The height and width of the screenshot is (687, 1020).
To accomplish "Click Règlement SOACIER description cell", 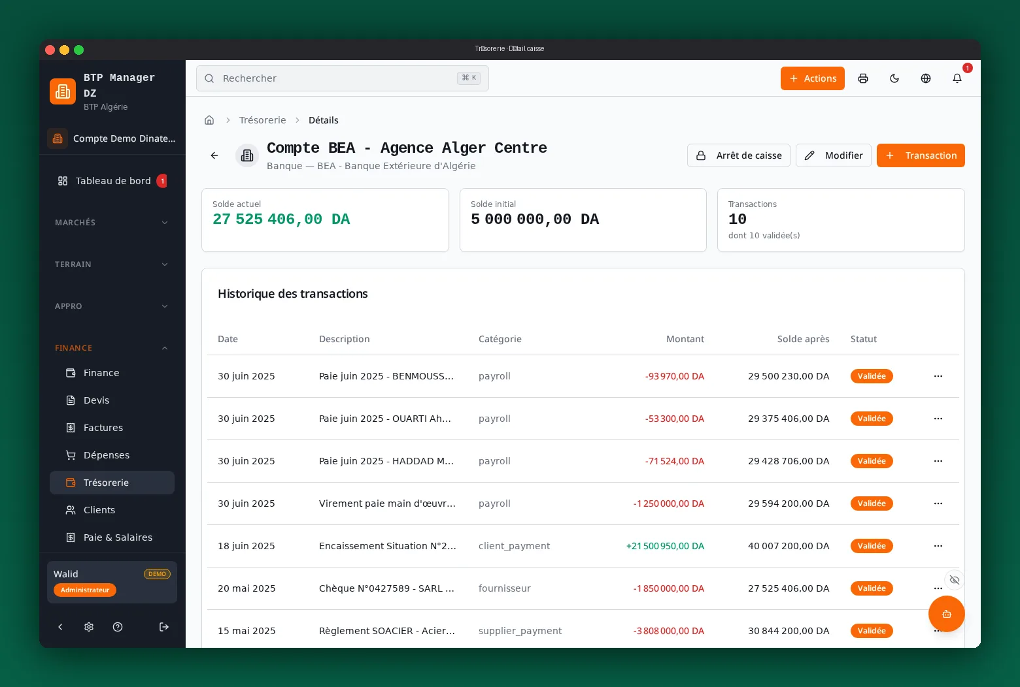I will click(387, 631).
